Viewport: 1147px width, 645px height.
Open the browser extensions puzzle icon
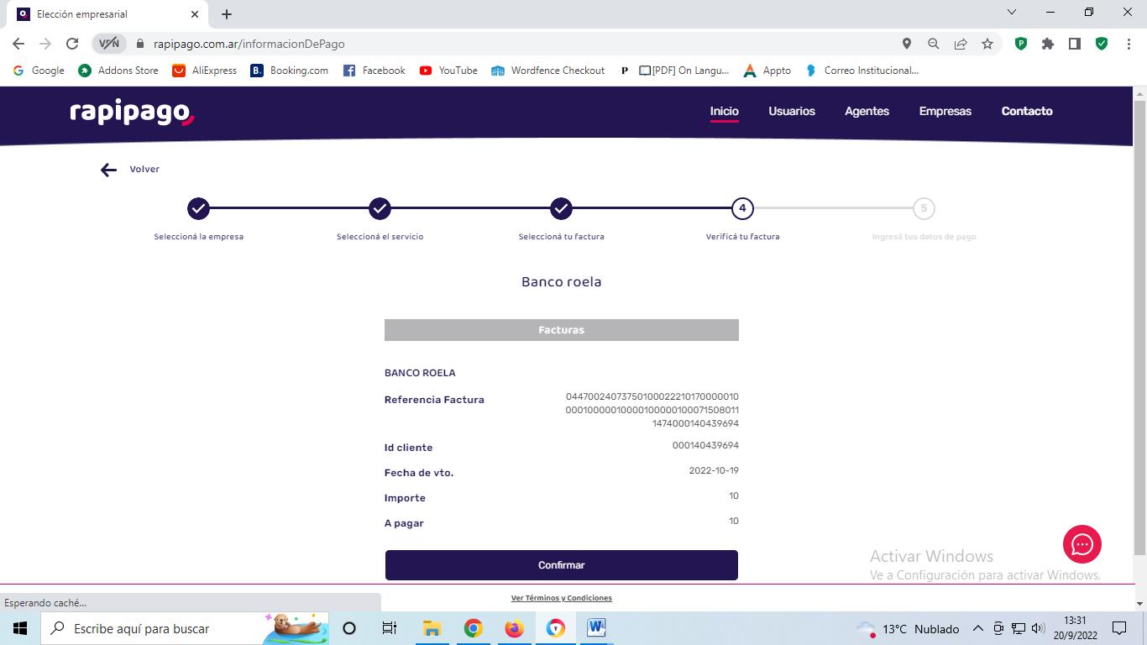click(x=1047, y=44)
